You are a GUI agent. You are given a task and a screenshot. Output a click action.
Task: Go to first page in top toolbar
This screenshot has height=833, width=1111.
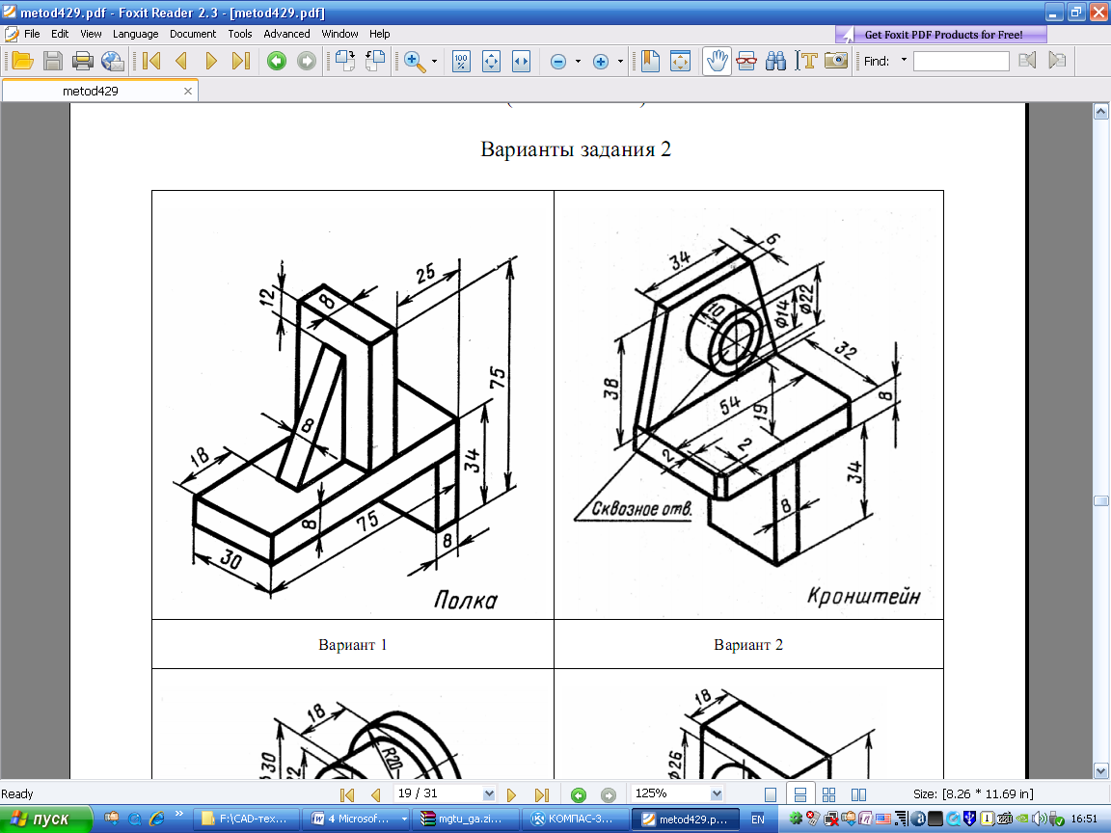point(150,61)
